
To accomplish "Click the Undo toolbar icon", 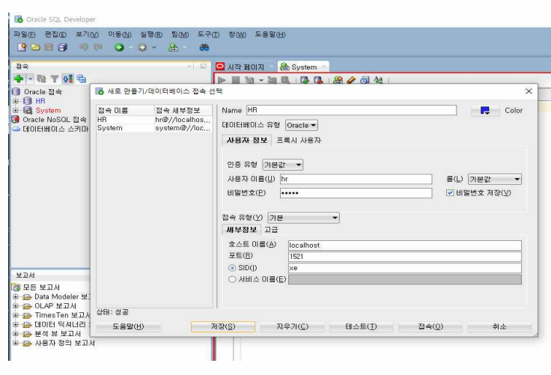I will click(84, 47).
